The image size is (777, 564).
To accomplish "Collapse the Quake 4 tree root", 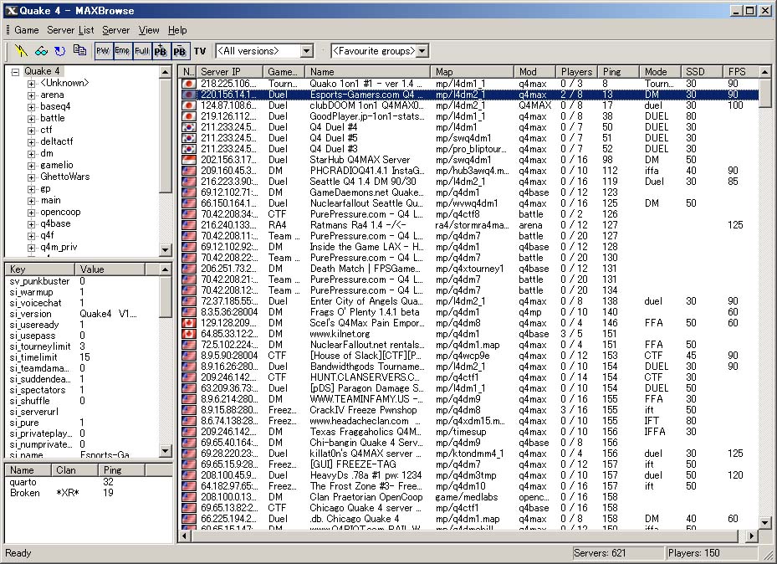I will click(x=15, y=72).
